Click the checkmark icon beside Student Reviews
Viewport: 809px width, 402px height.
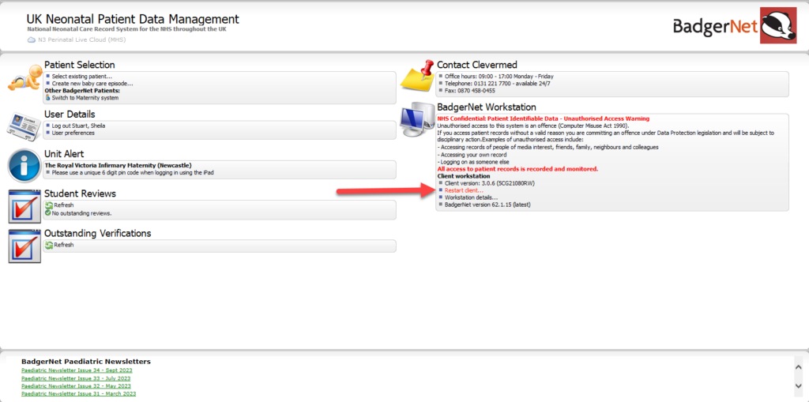24,206
